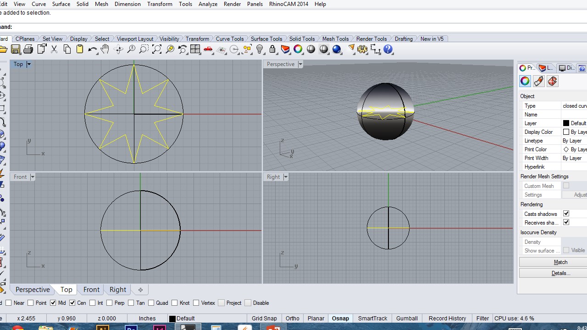Open the Analyze menu
The width and height of the screenshot is (587, 330).
[208, 4]
